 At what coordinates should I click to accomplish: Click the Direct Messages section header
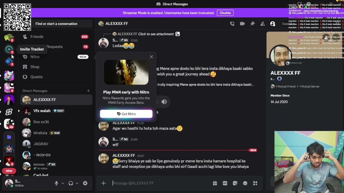35,91
